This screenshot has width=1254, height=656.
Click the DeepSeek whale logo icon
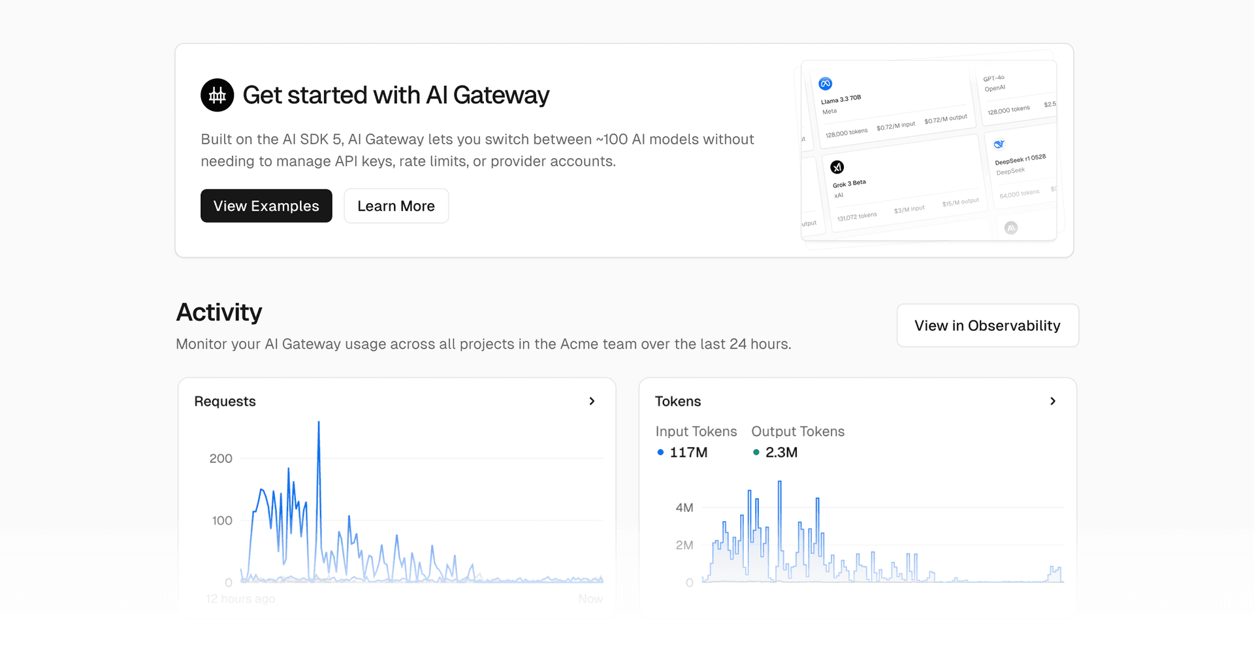pos(999,144)
